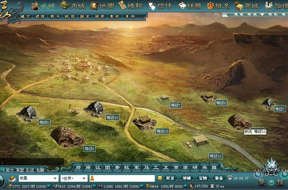Screen dimensions: 288x190
Task: Open the 任务 quest scroll
Action: [x=190, y=6]
